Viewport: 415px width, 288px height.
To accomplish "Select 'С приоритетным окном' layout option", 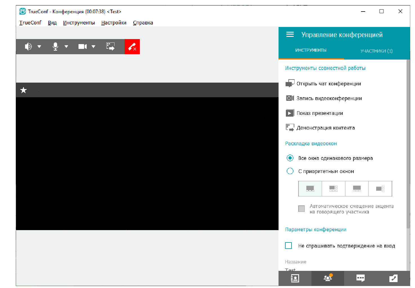I will pyautogui.click(x=290, y=171).
